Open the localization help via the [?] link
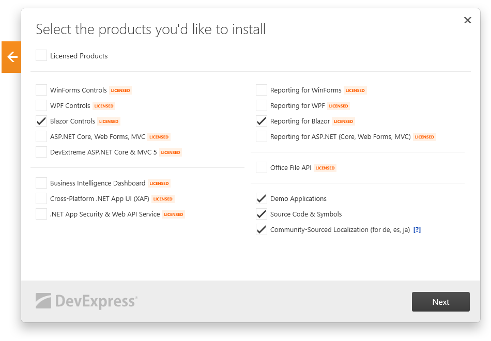 (417, 229)
